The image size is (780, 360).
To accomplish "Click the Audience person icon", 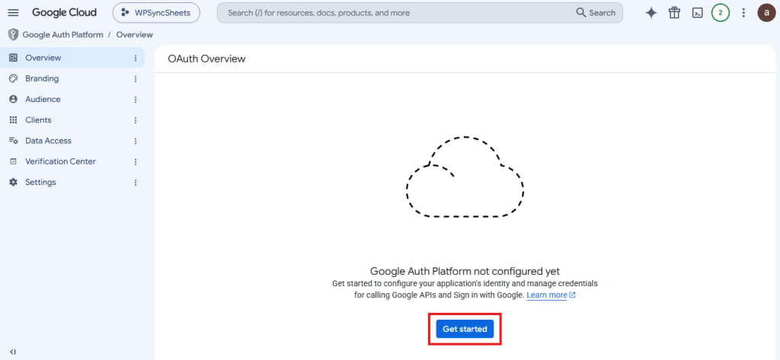I will (14, 100).
